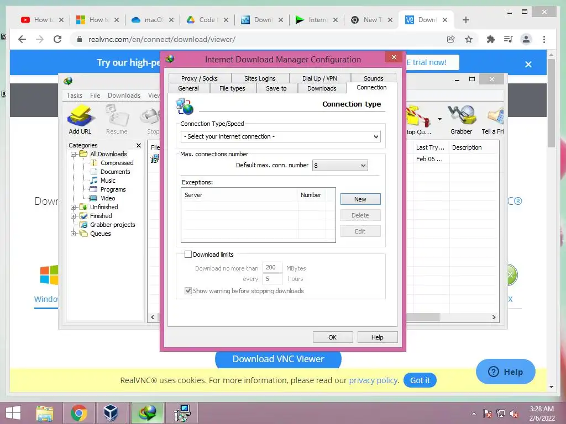Expand the Finished tree node
Image resolution: width=566 pixels, height=424 pixels.
(x=74, y=216)
